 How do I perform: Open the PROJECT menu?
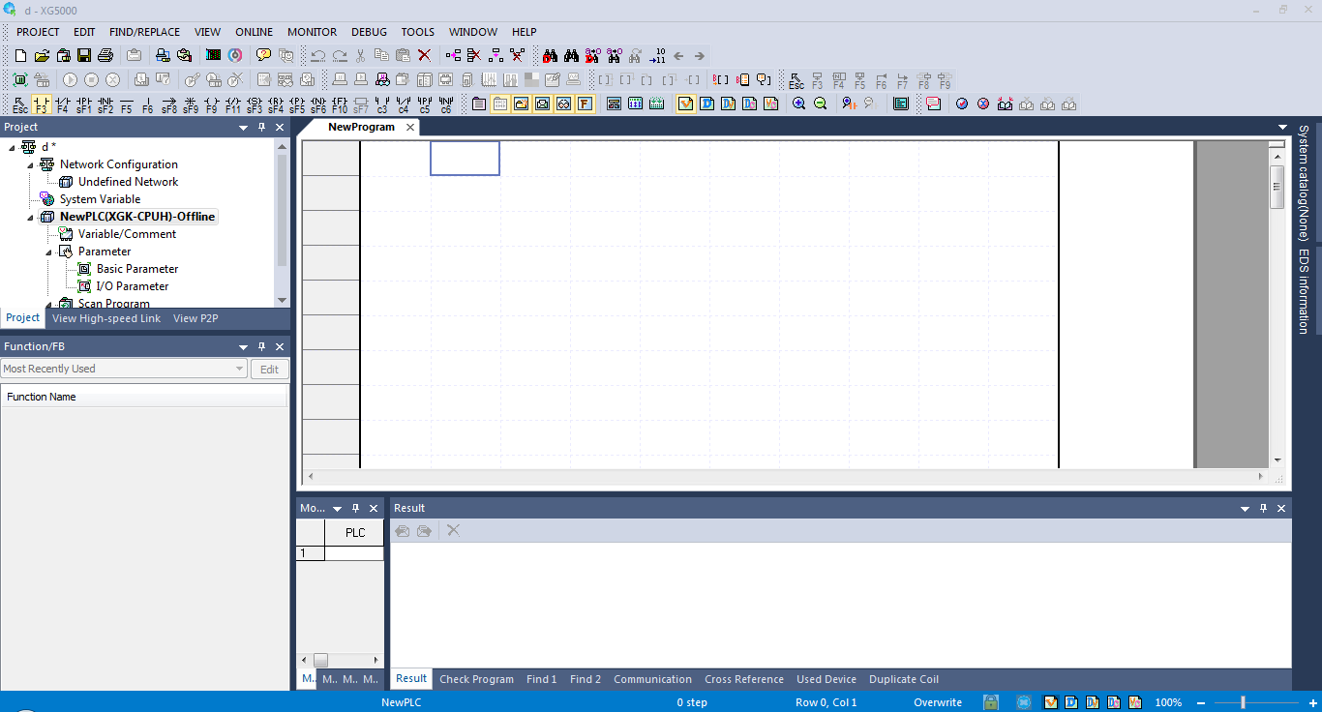tap(38, 32)
